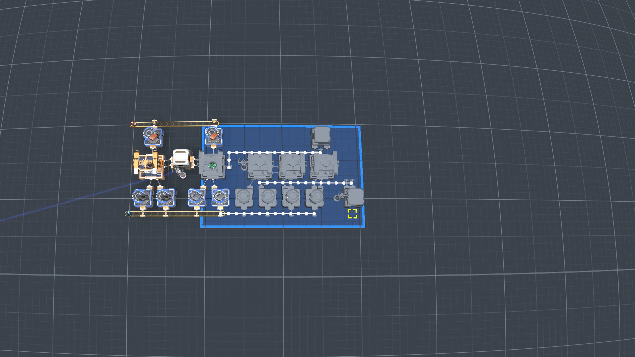
Task: Click the yellow bracket cursor marker
Action: point(352,214)
